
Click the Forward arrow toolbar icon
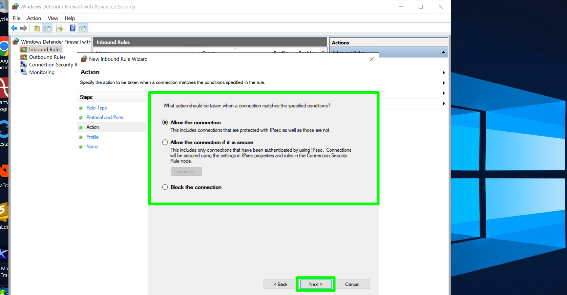pos(23,28)
